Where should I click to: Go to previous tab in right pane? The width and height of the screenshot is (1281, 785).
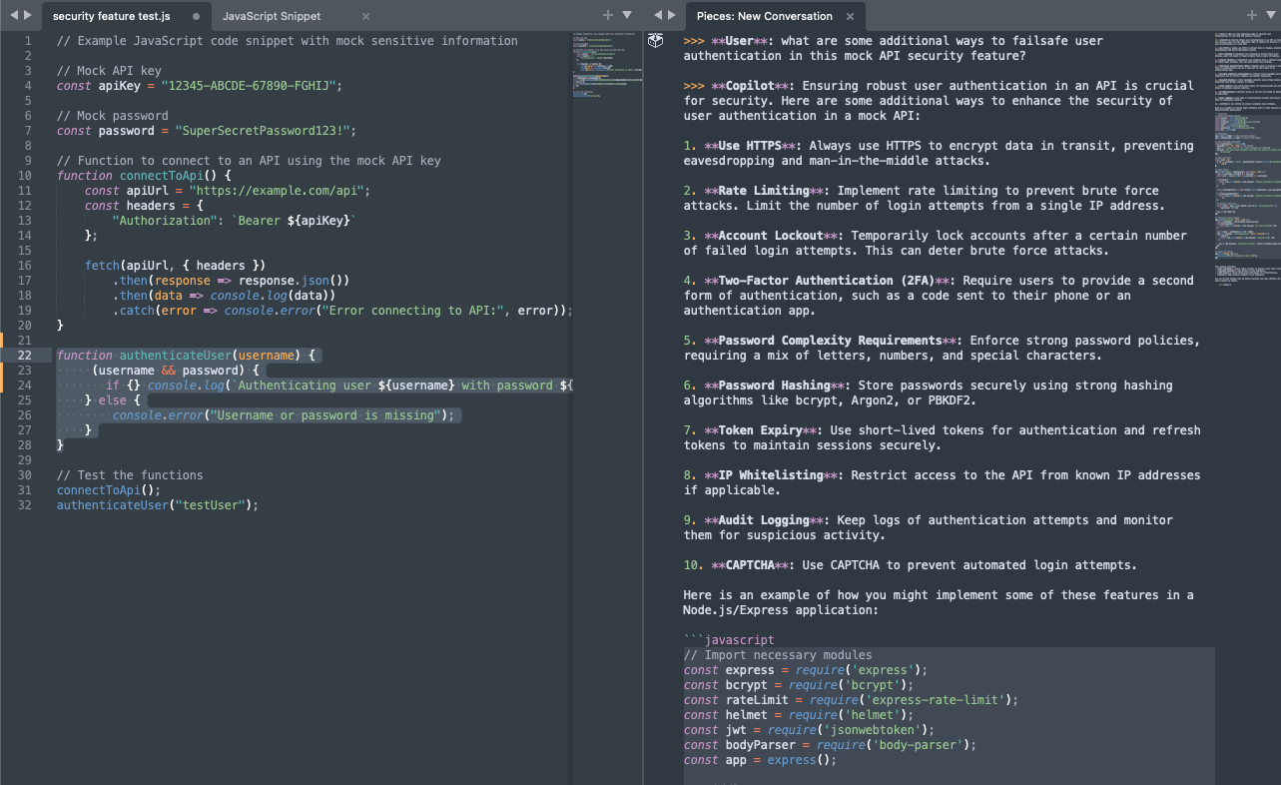point(656,15)
